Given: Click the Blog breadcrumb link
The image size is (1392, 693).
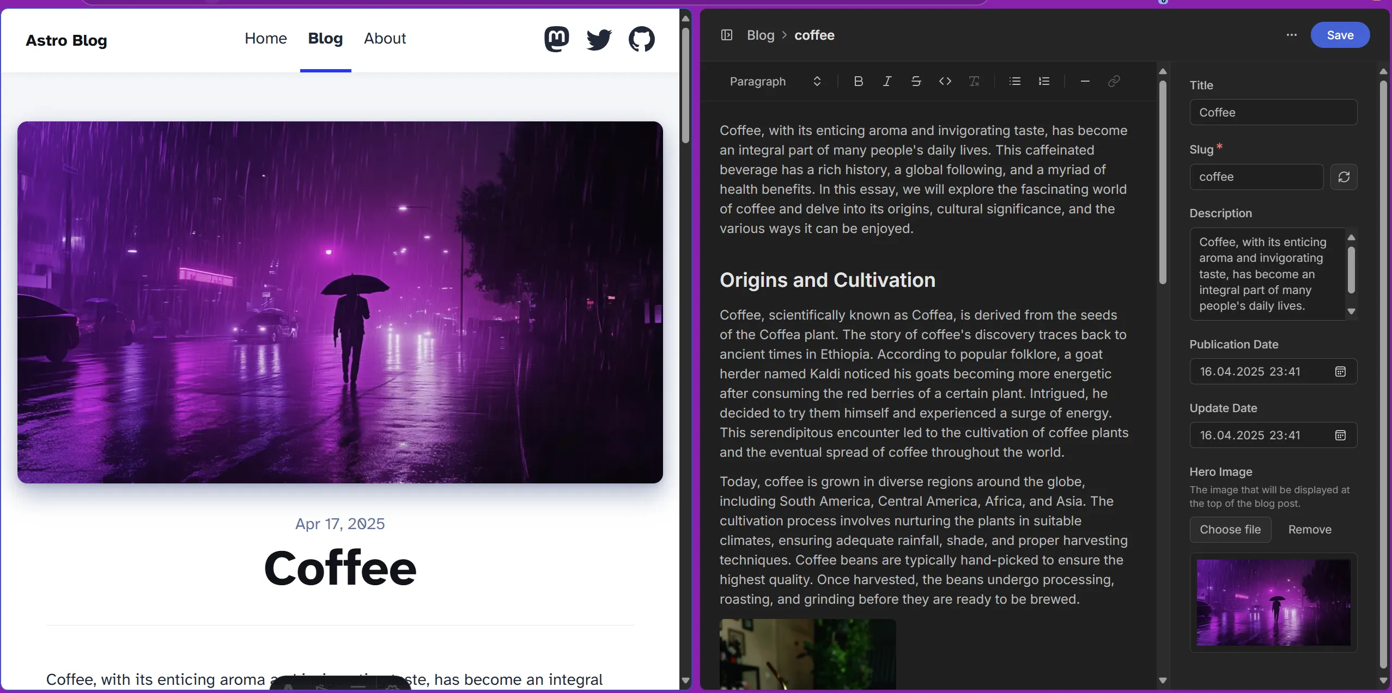Looking at the screenshot, I should click(x=760, y=35).
